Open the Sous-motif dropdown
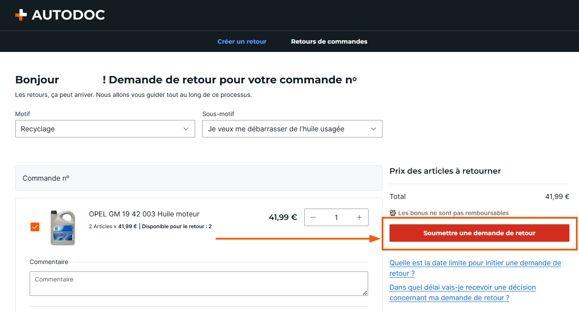Viewport: 579px width, 312px height. (x=292, y=129)
